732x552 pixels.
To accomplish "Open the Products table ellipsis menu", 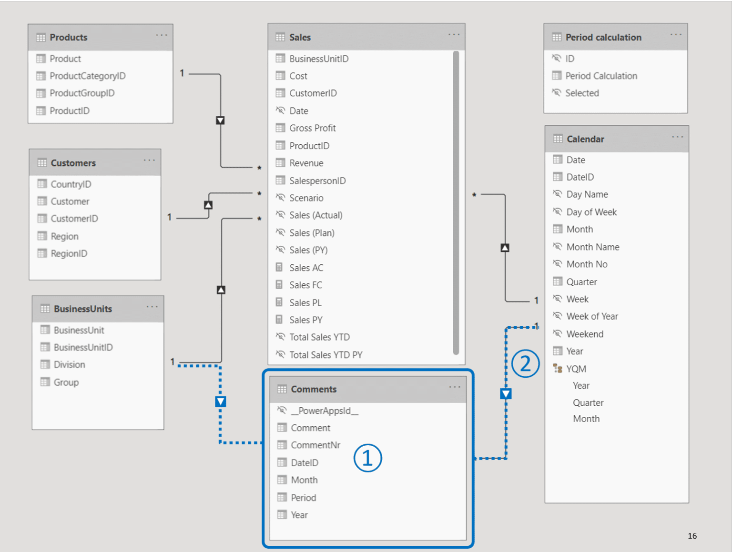I will [162, 35].
